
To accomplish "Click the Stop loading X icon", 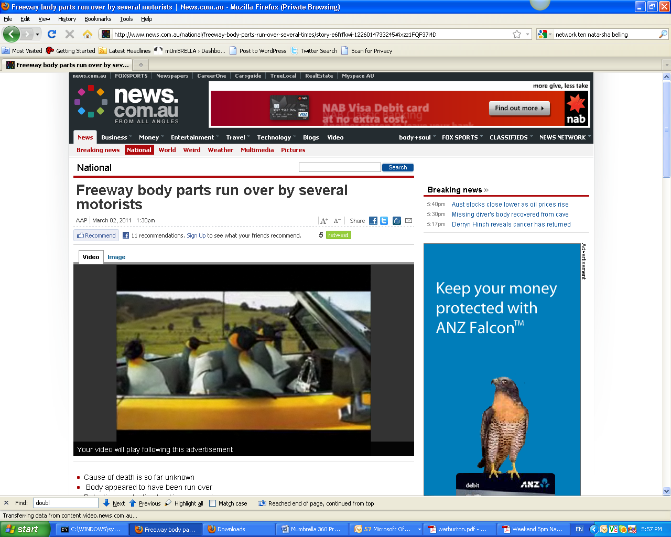I will (70, 34).
